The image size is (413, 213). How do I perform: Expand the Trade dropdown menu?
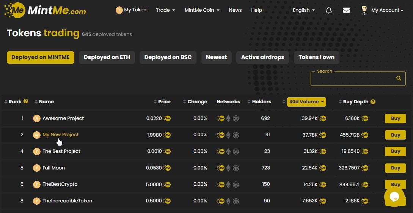click(165, 10)
